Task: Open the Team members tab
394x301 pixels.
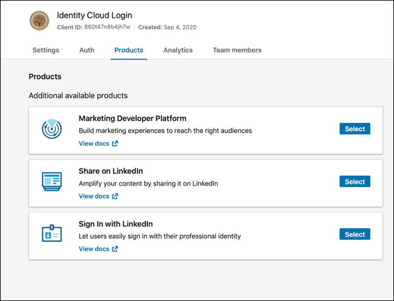Action: tap(237, 50)
